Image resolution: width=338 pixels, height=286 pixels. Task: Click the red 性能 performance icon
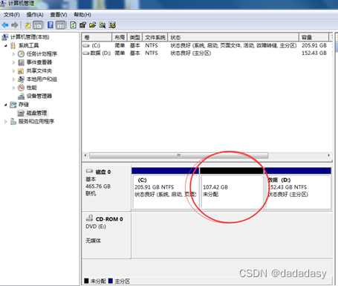pyautogui.click(x=22, y=88)
